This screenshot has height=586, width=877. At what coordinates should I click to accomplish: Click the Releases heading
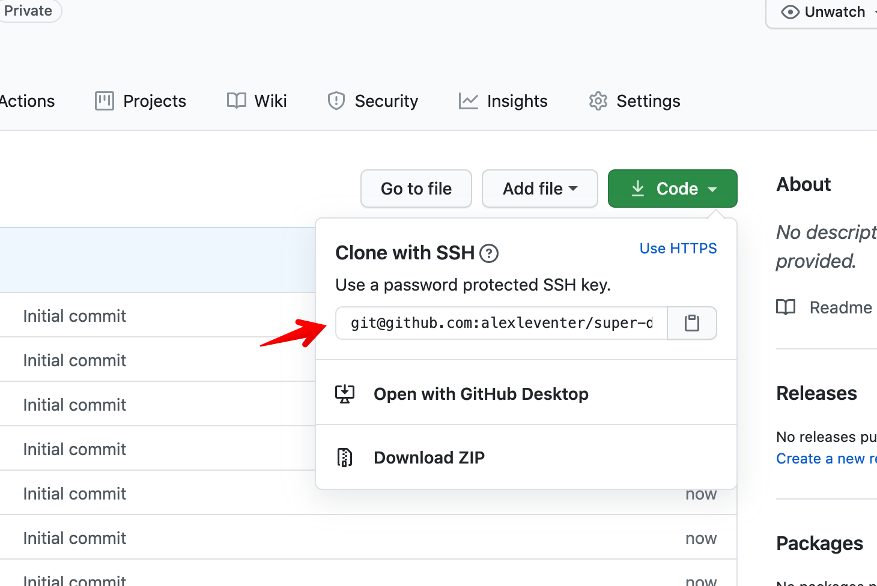(816, 393)
